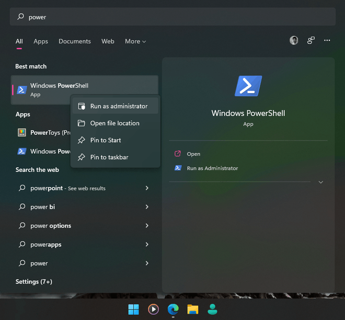Switch to the All tab
This screenshot has height=320, width=345.
tap(19, 41)
